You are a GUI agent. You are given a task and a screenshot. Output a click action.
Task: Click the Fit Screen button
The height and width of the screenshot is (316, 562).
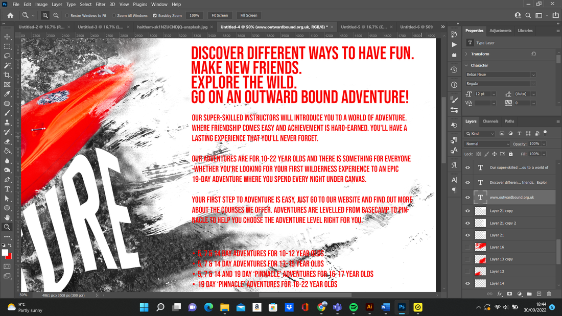point(220,15)
